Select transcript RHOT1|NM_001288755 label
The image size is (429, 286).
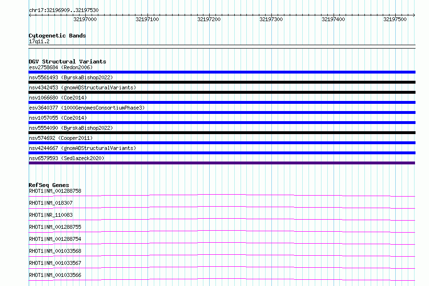click(x=55, y=227)
